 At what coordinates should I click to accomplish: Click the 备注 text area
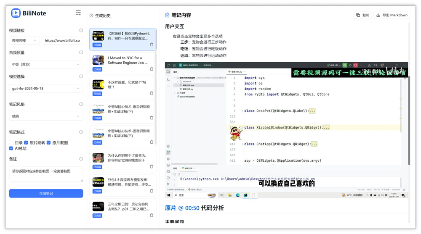(x=46, y=174)
